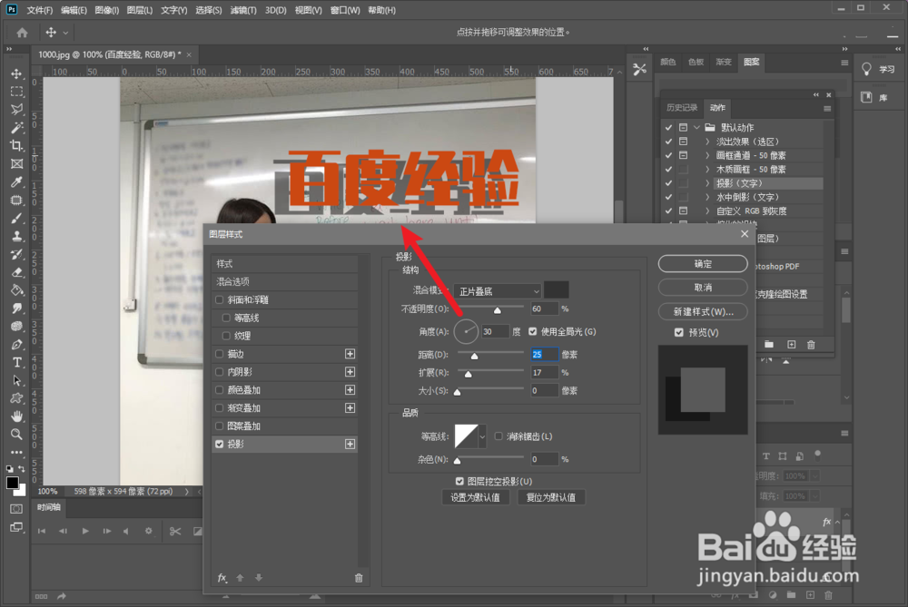Click the trash icon below the styles list
908x607 pixels.
[359, 577]
